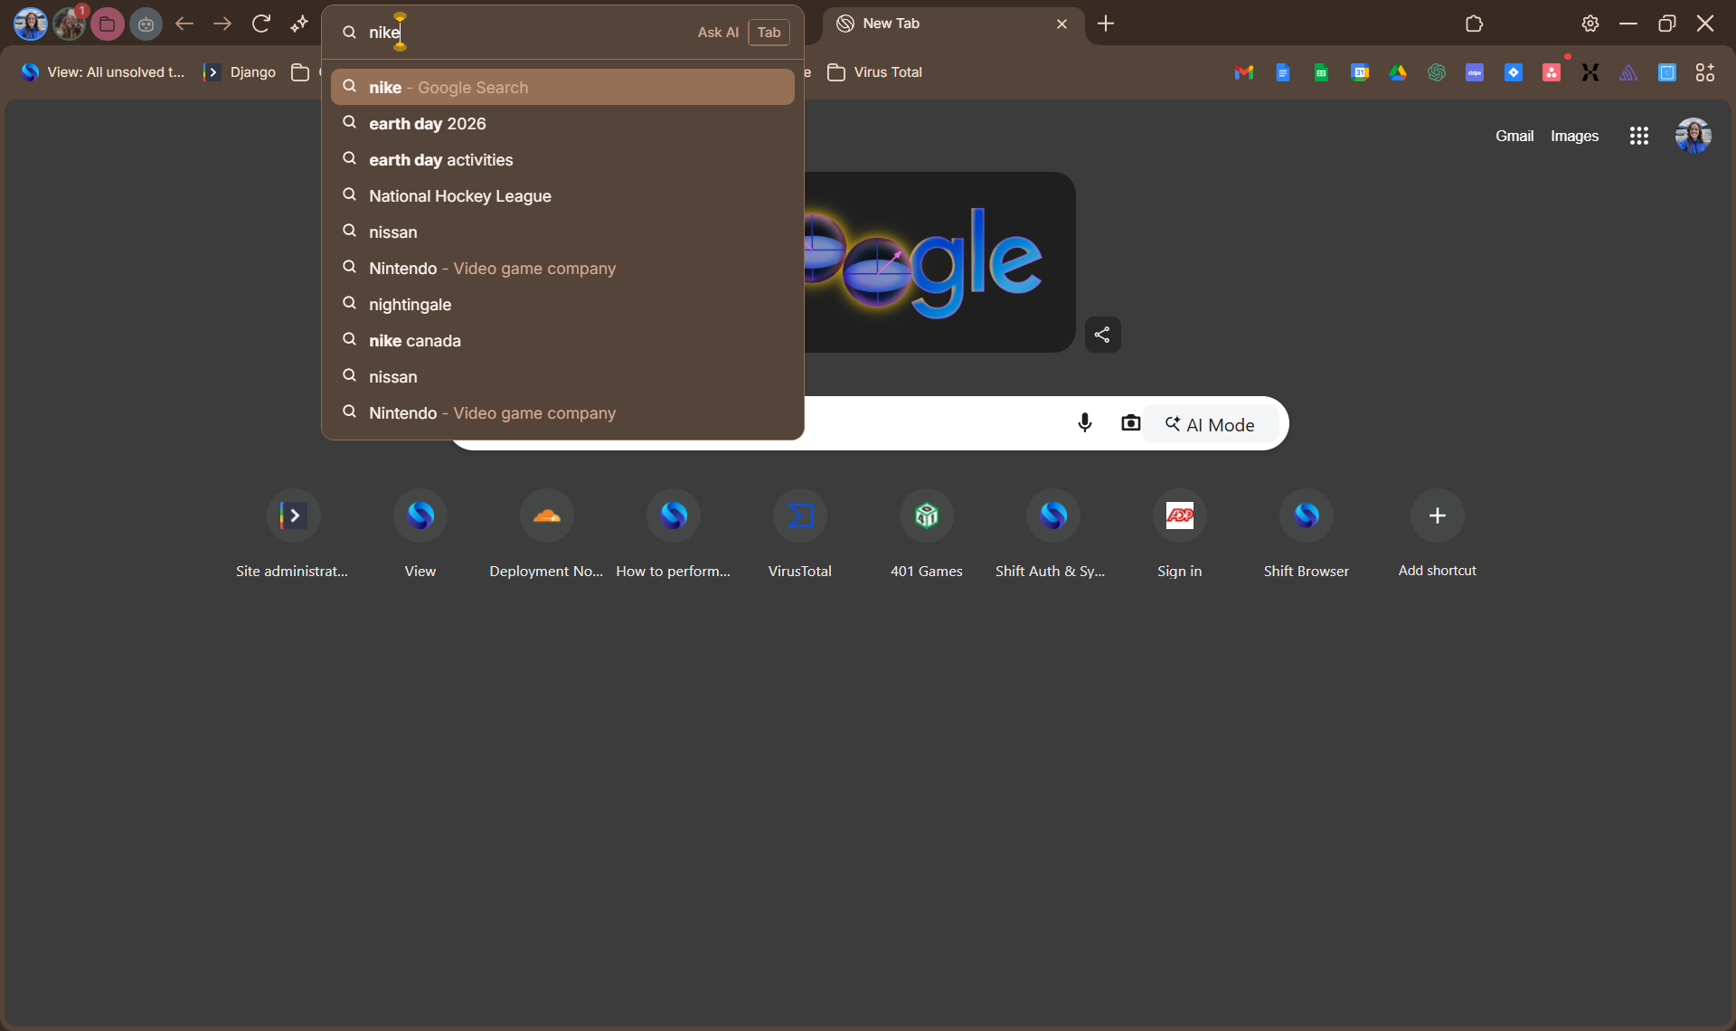The image size is (1736, 1031).
Task: Open How to perform... shortcut
Action: 673,534
